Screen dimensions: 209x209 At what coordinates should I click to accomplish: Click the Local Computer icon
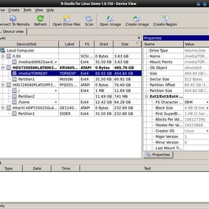(x=3, y=50)
